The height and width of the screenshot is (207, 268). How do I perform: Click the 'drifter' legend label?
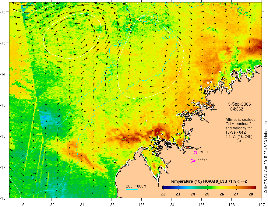click(x=202, y=160)
